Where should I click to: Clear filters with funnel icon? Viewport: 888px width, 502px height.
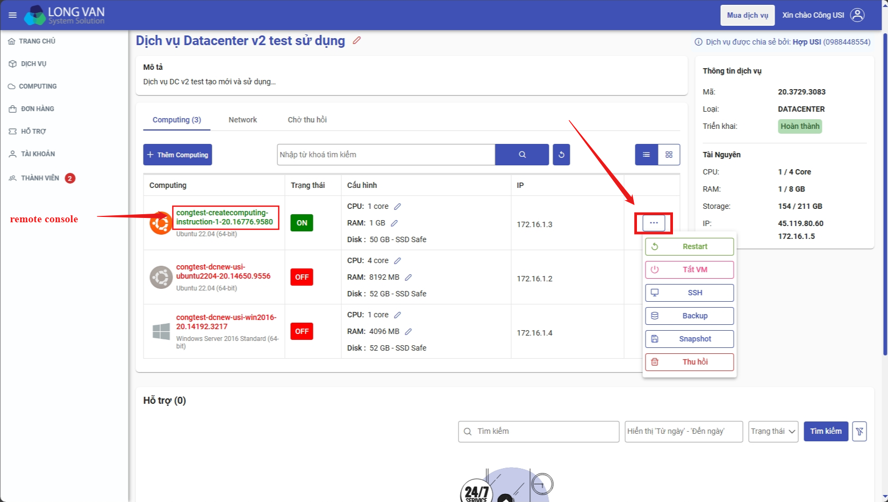[860, 431]
